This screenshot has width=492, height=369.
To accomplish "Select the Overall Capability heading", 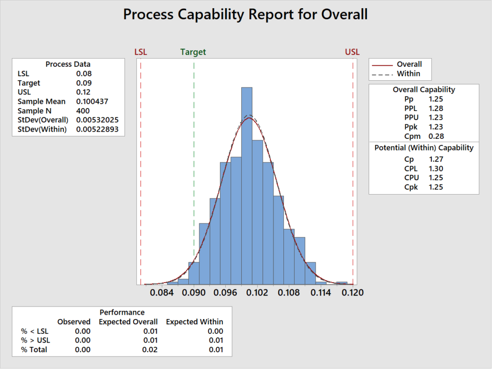I will [x=424, y=89].
